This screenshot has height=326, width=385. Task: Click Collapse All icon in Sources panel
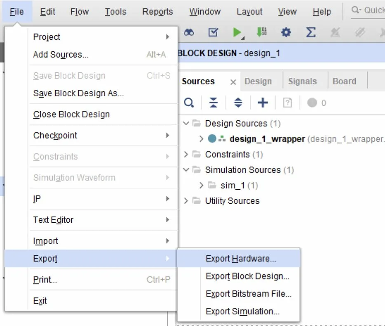coord(213,103)
